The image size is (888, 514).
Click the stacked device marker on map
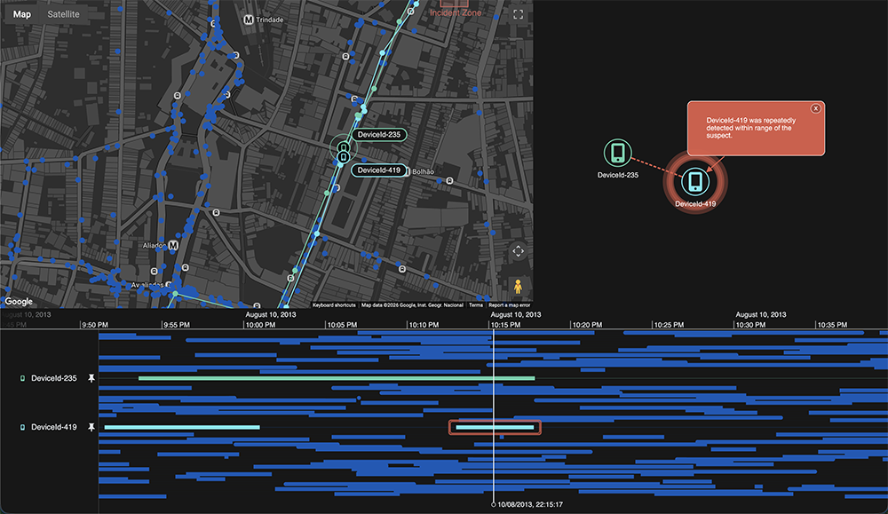[343, 152]
